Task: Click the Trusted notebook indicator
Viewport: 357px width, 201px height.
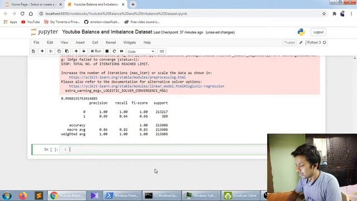Action: click(290, 42)
